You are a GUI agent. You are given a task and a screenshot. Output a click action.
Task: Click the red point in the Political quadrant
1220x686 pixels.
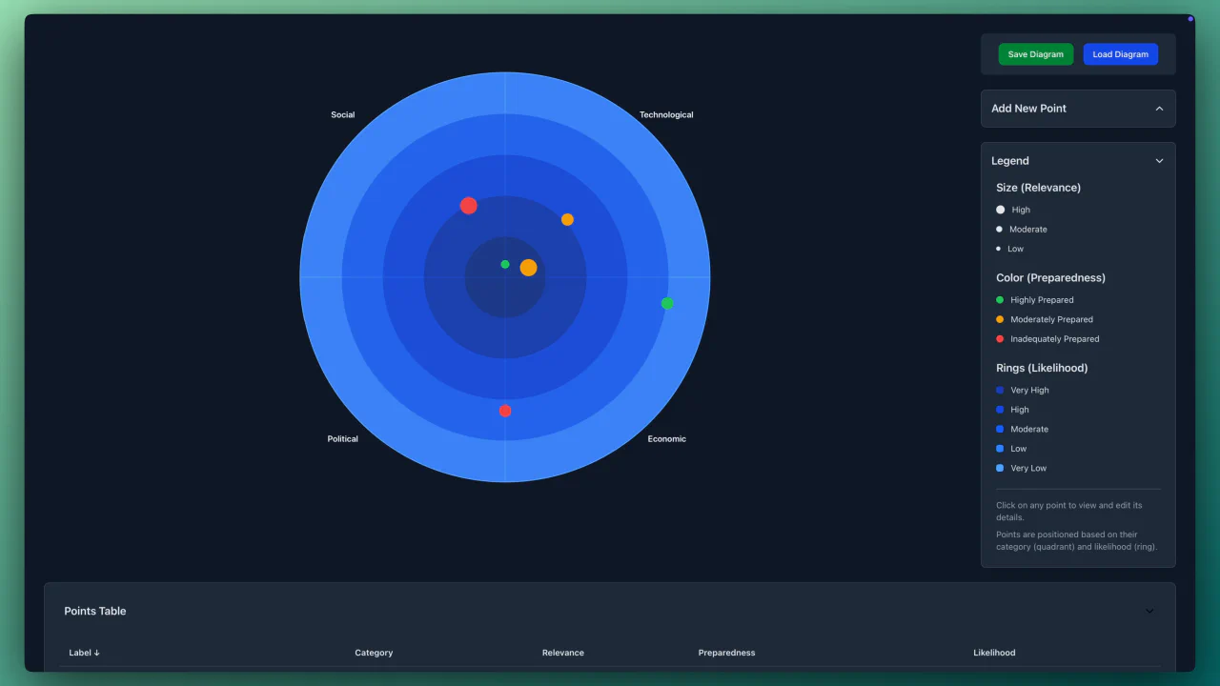click(505, 411)
